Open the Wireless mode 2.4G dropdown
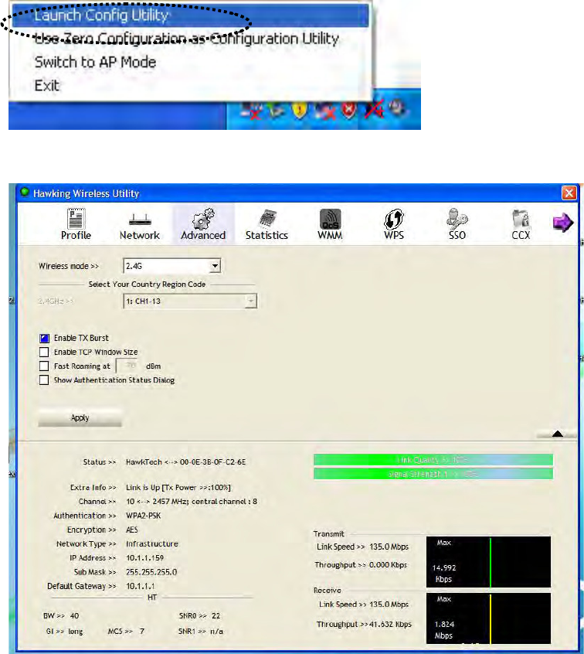Screen dimensions: 584x654 click(x=172, y=266)
